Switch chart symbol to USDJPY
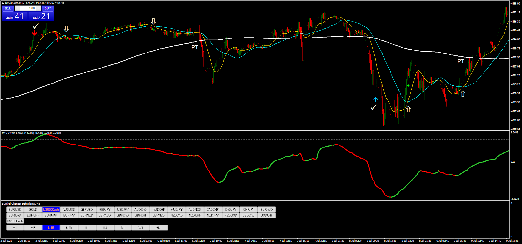 coord(123,209)
